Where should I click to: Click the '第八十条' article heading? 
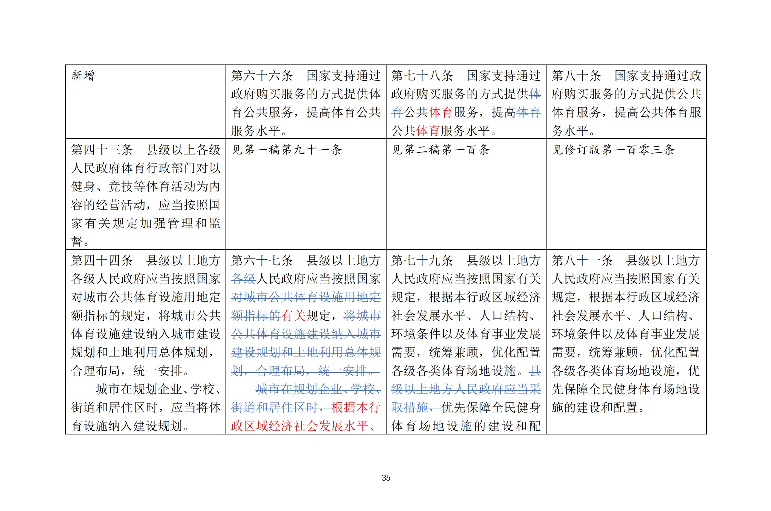click(576, 76)
